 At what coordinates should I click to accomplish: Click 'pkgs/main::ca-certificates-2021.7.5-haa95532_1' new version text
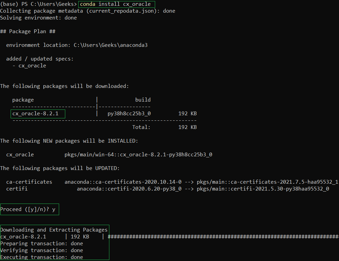point(268,182)
